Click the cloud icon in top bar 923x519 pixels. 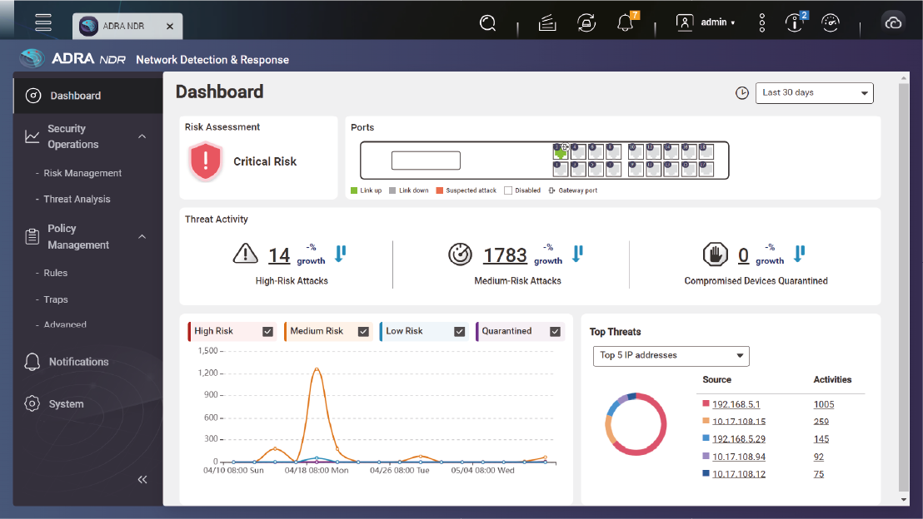[x=893, y=23]
